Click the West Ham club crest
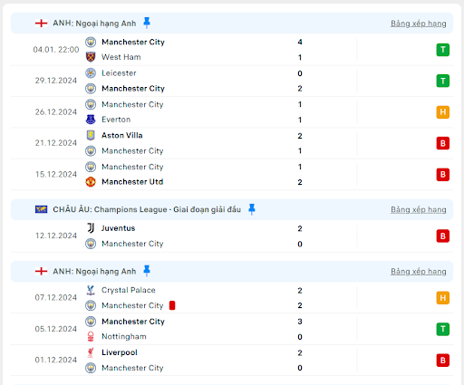The height and width of the screenshot is (385, 464). (91, 57)
